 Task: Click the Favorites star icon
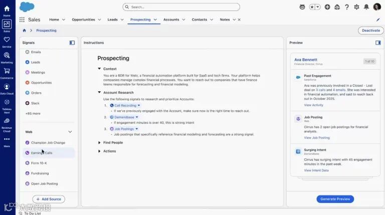coord(312,7)
